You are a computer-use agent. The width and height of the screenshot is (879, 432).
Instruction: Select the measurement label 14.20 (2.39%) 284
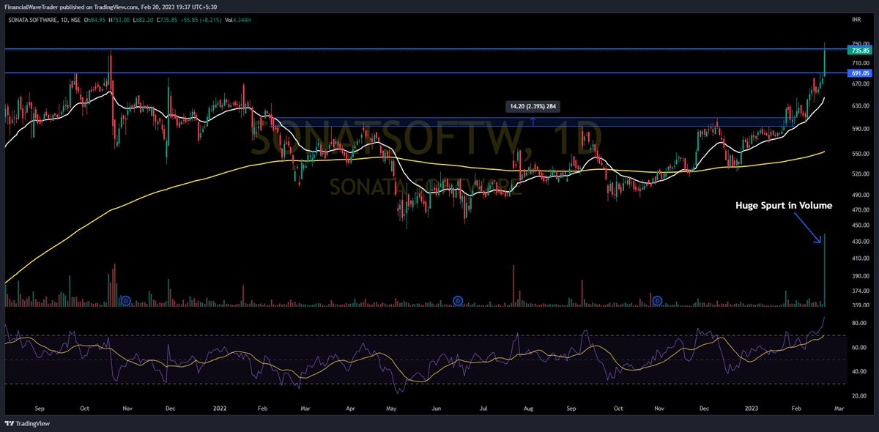[533, 106]
